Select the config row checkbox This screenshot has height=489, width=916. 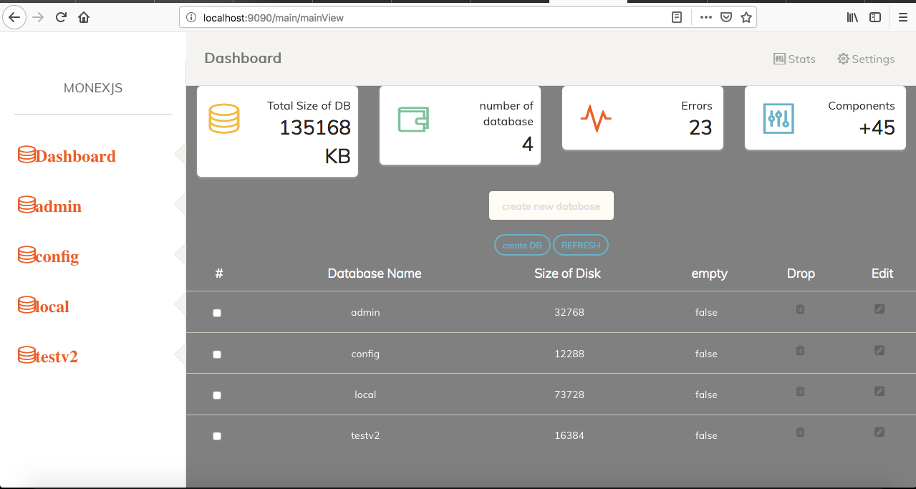217,354
